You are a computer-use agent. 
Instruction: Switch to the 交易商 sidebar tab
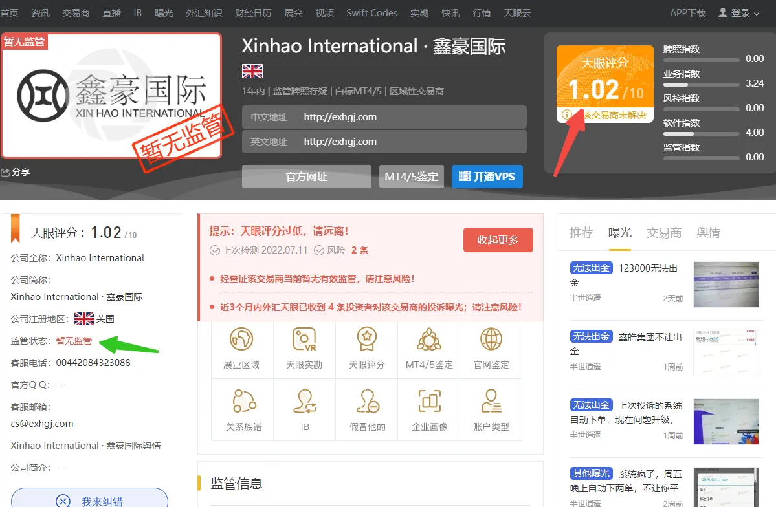coord(664,232)
